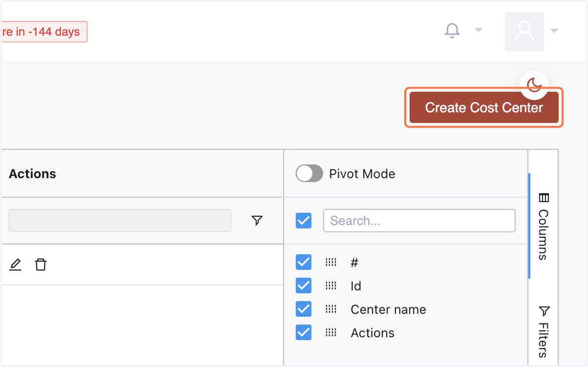Toggle dark mode with the moon icon
Image resolution: width=588 pixels, height=367 pixels.
point(534,85)
